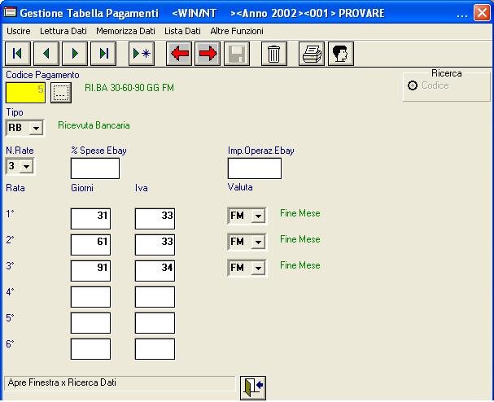
Task: Jump to the last record icon
Action: coord(103,54)
